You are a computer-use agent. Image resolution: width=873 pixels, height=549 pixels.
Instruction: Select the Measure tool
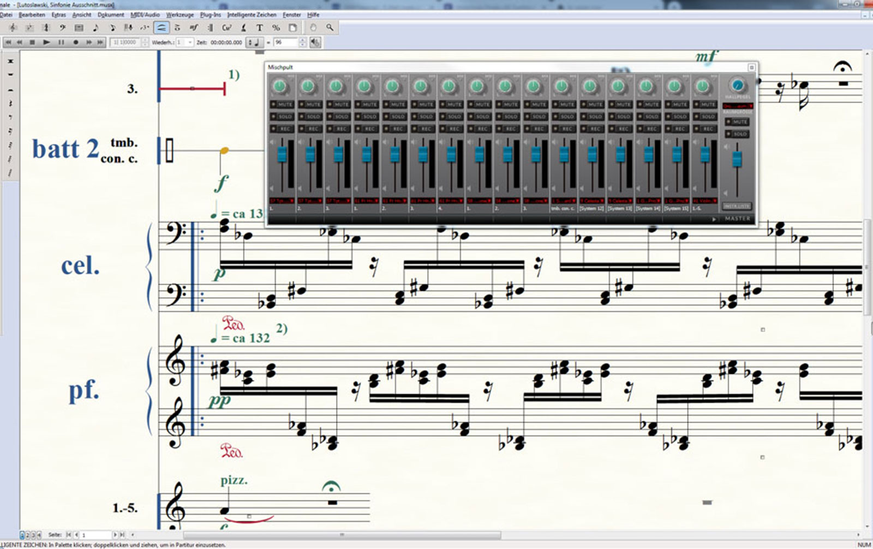pyautogui.click(x=79, y=27)
